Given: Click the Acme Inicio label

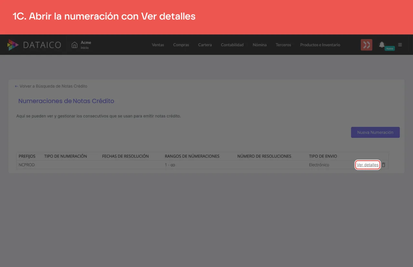Looking at the screenshot, I should click(86, 45).
